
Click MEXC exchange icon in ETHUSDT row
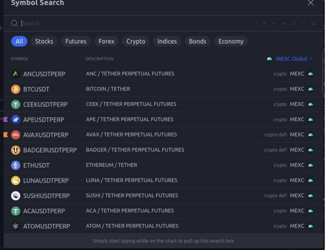311,165
